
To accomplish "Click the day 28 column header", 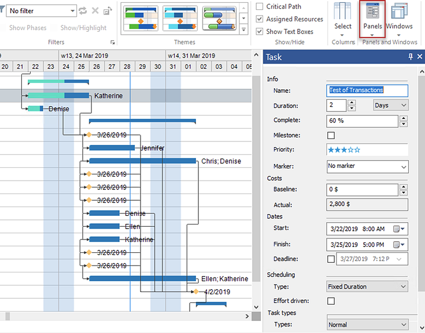I will point(127,66).
